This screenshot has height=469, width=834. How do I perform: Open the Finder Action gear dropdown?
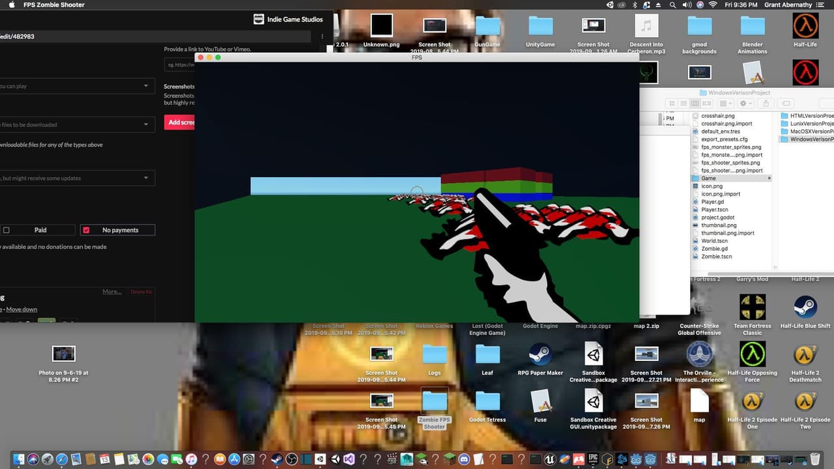(x=746, y=104)
